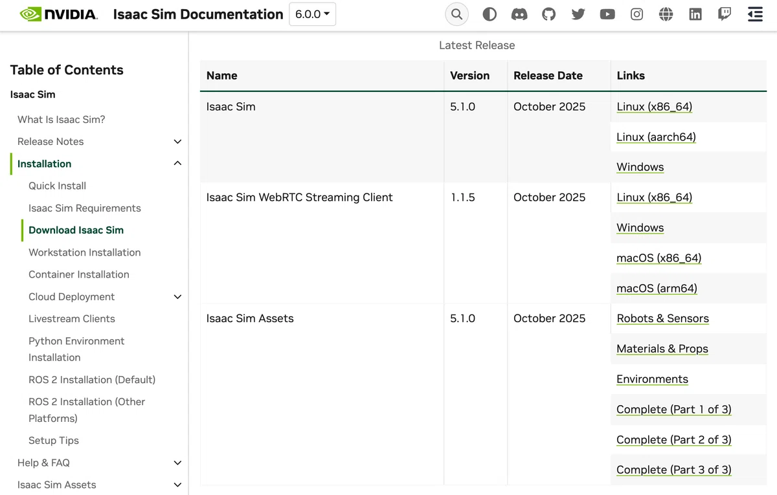777x495 pixels.
Task: Open the Isaac Sim Assets sidebar entry
Action: coord(56,485)
